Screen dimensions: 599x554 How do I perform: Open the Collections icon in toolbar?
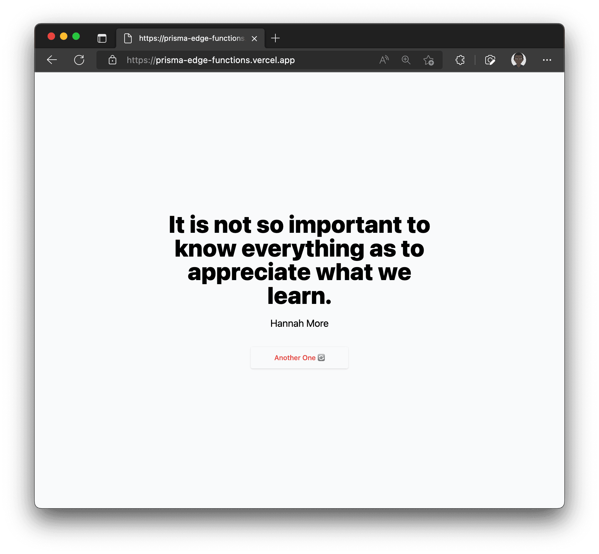[490, 60]
